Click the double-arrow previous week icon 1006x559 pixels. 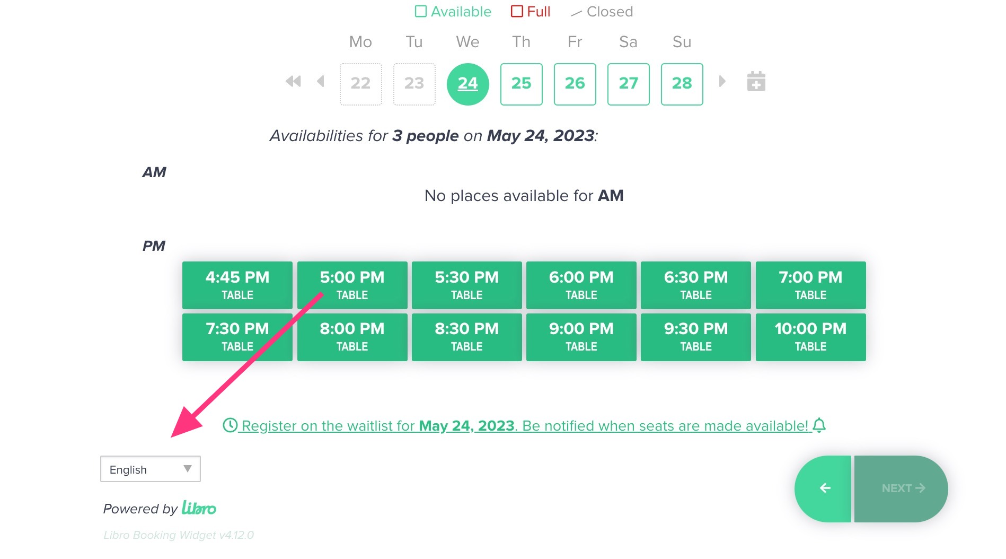point(293,82)
